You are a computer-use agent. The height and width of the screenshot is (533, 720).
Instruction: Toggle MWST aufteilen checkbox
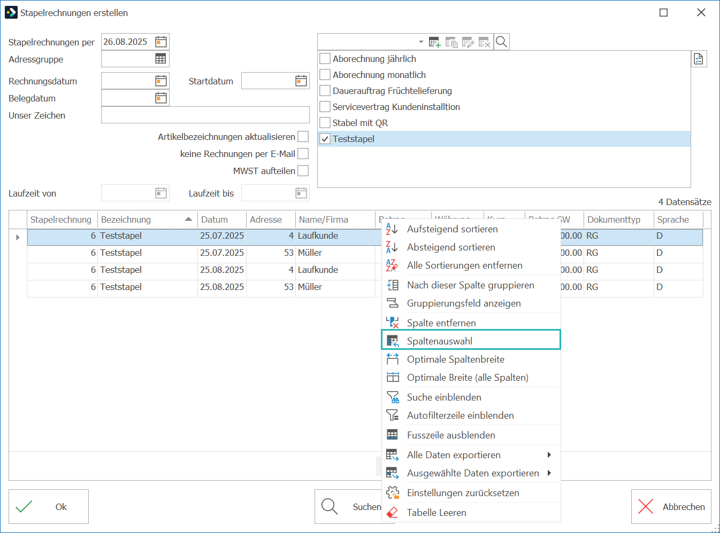(x=303, y=171)
